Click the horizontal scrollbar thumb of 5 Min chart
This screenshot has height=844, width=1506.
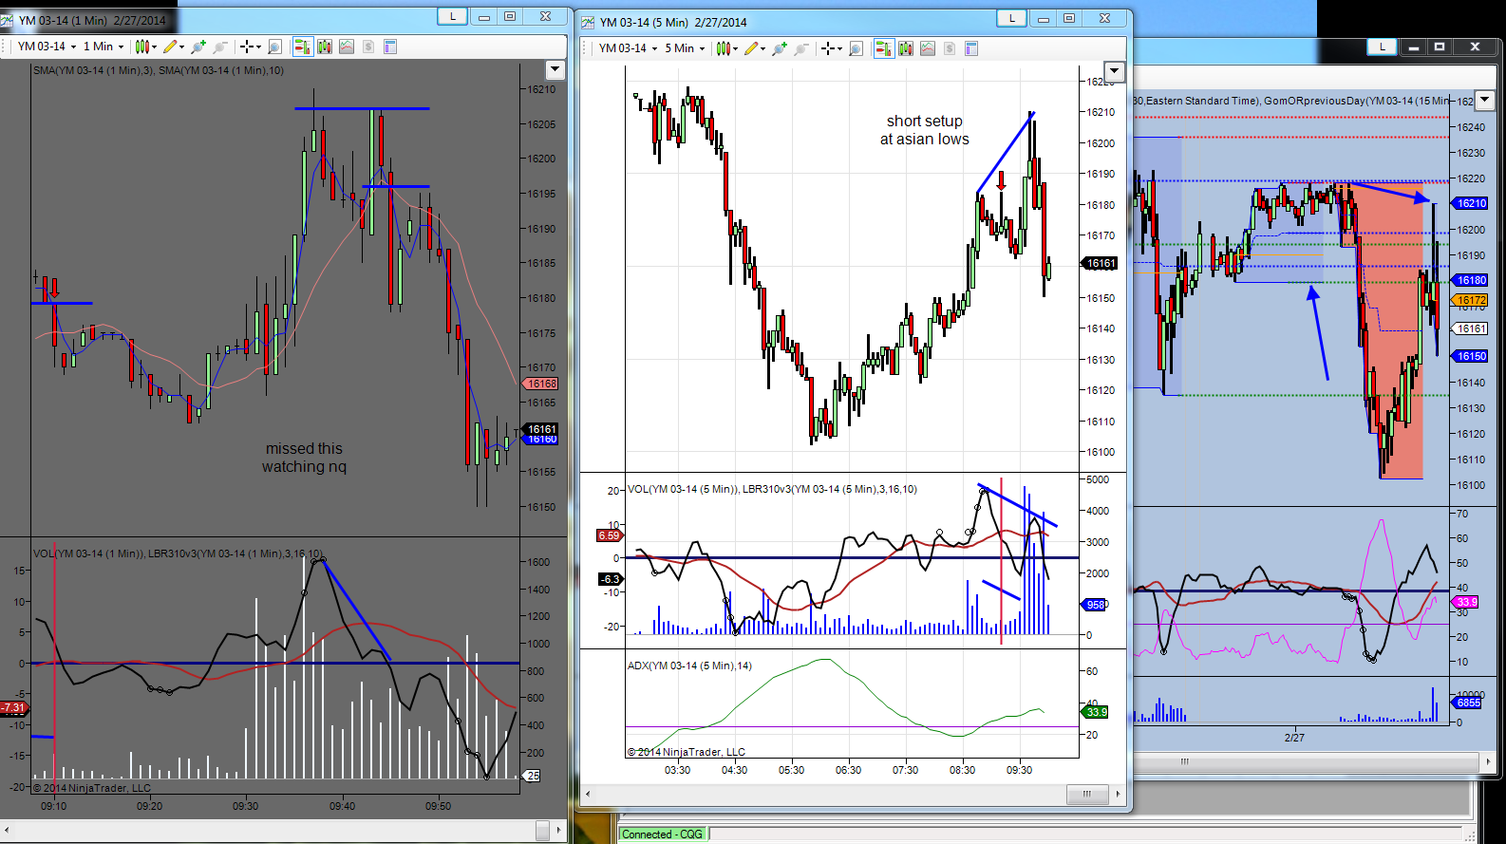click(1087, 794)
